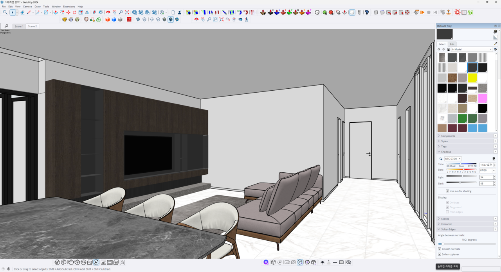Pick the bright green material swatch
This screenshot has height=272, width=501.
tap(462, 118)
